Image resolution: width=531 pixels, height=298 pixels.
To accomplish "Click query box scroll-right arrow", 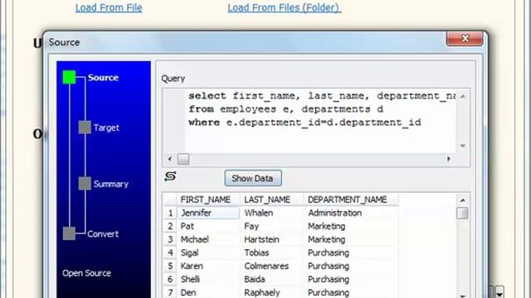I will pos(449,159).
